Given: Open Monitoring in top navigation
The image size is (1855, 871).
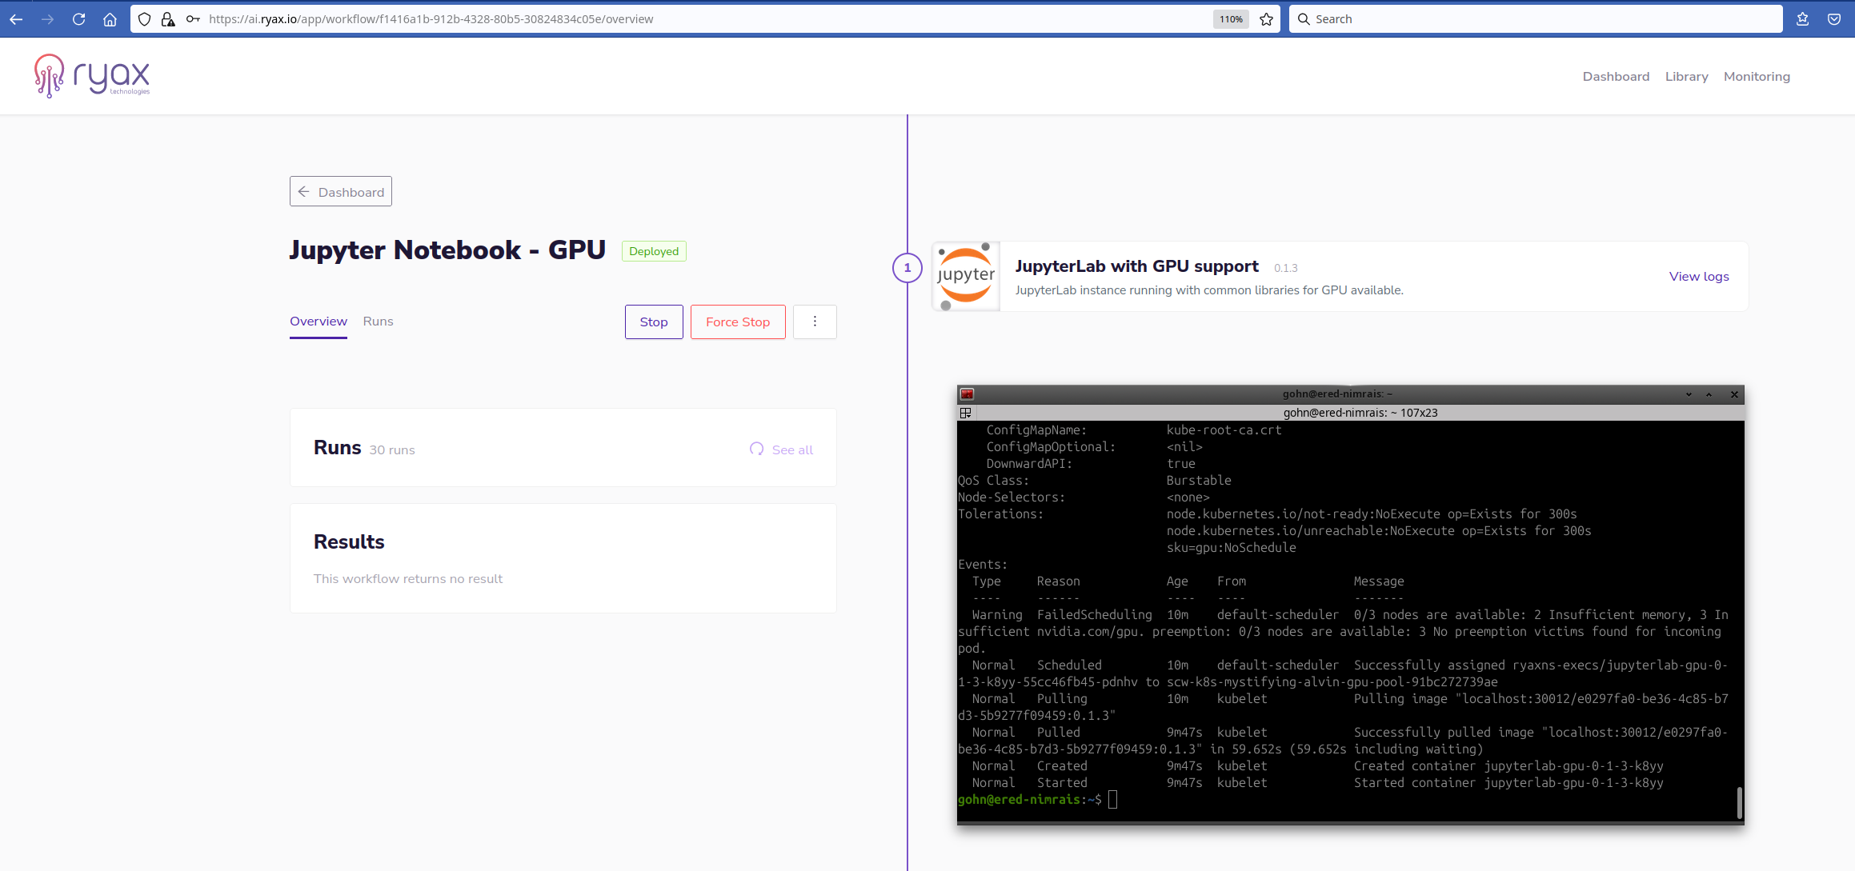Looking at the screenshot, I should [x=1757, y=77].
